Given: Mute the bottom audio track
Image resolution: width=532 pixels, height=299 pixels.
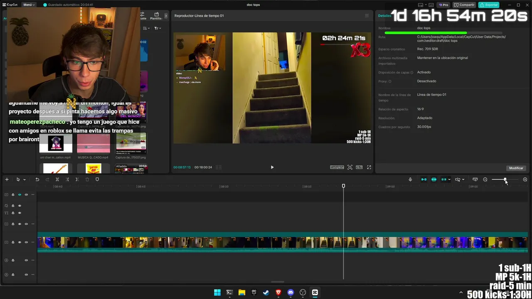Looking at the screenshot, I should (x=26, y=274).
